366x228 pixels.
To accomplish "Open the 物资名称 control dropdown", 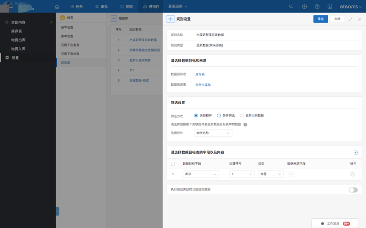I will click(213, 133).
